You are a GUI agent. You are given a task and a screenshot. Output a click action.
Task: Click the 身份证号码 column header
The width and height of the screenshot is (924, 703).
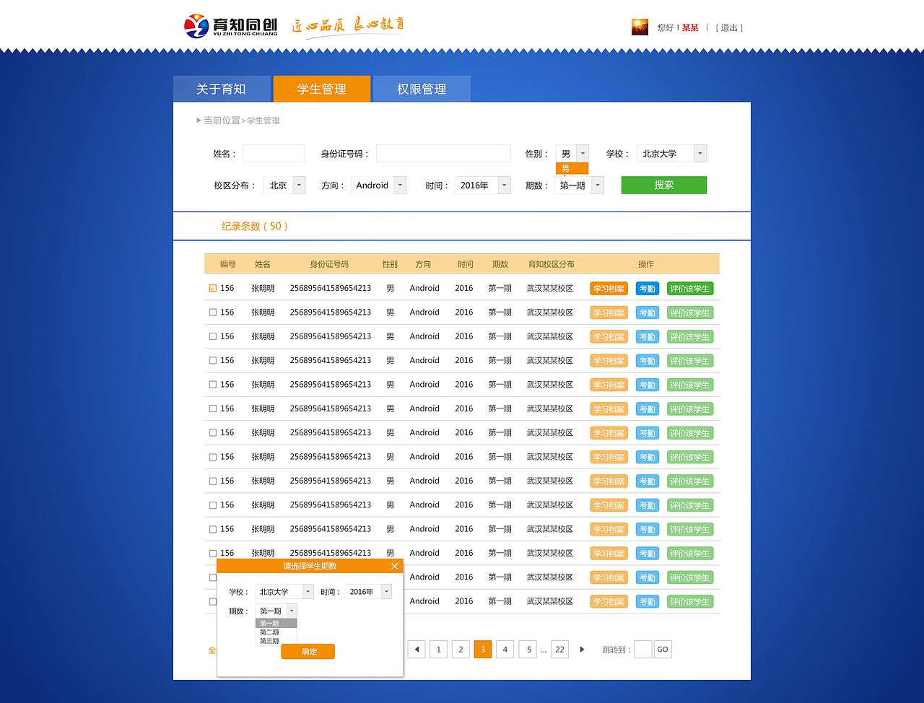pos(329,264)
